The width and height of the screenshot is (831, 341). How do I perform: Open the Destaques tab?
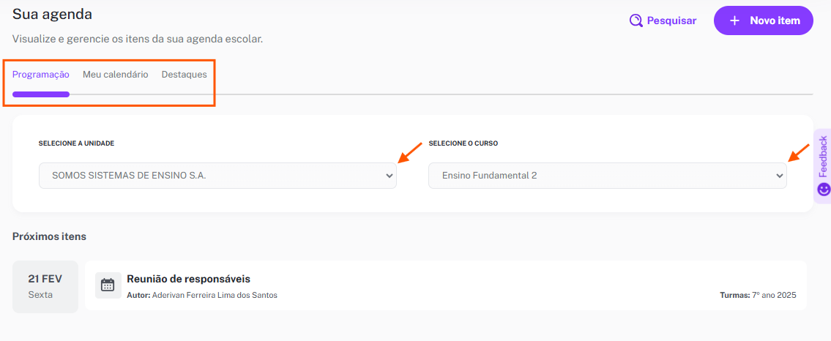point(184,75)
